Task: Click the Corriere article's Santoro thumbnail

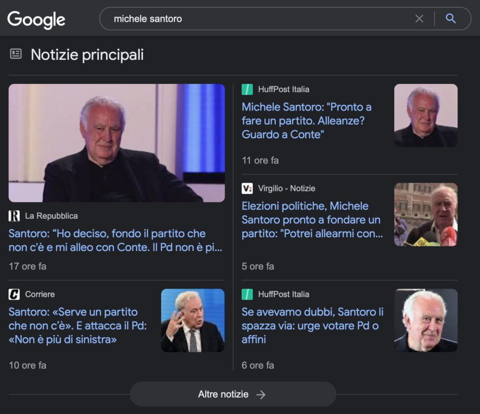Action: click(192, 320)
